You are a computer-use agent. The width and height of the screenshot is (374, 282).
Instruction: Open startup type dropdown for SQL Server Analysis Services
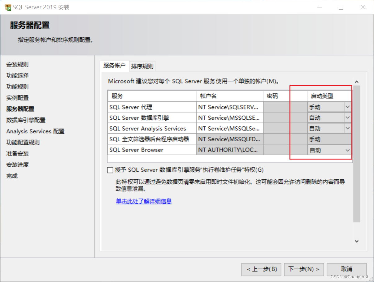tap(348, 128)
